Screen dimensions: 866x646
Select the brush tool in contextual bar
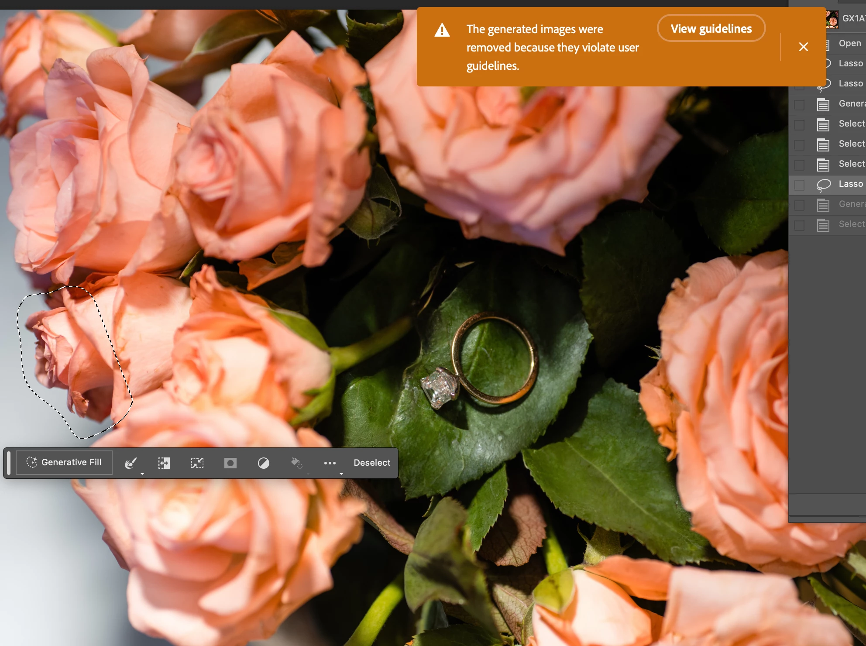(131, 463)
